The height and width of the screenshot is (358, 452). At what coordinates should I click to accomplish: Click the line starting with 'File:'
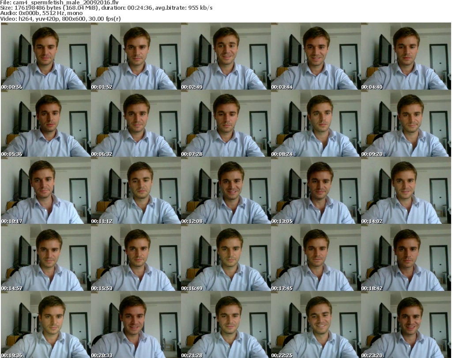click(60, 2)
